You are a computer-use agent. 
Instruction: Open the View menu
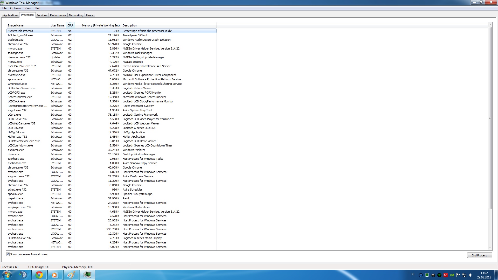[28, 8]
